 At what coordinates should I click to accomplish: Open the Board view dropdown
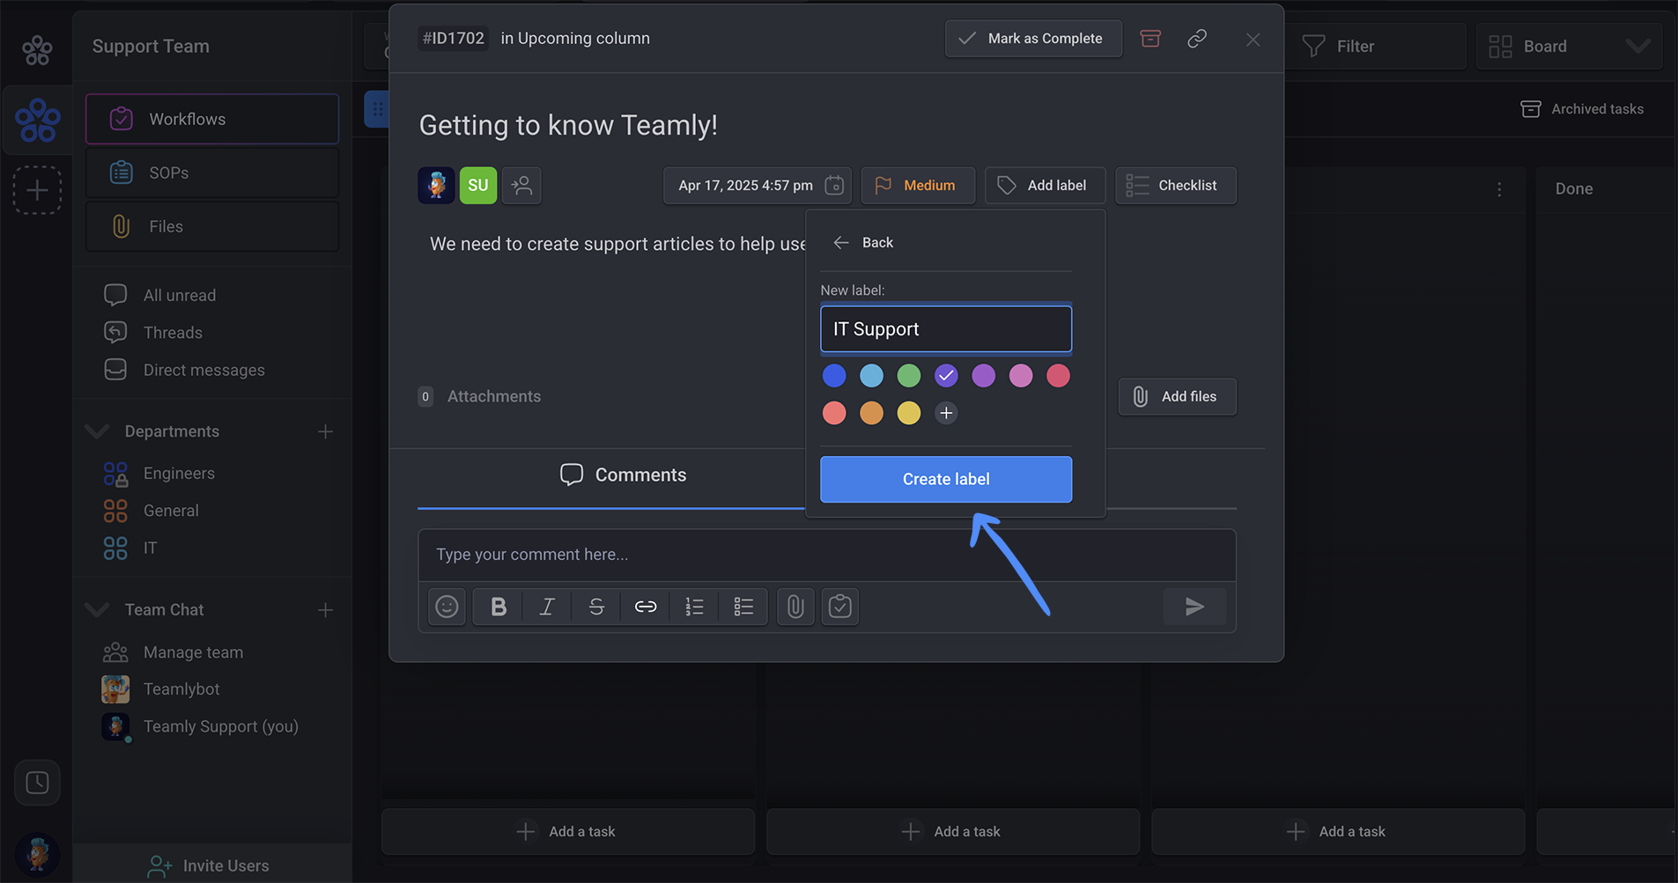pos(1570,46)
